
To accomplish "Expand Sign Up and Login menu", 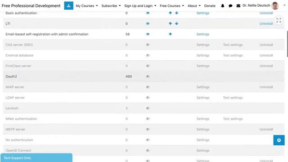I will [140, 6].
